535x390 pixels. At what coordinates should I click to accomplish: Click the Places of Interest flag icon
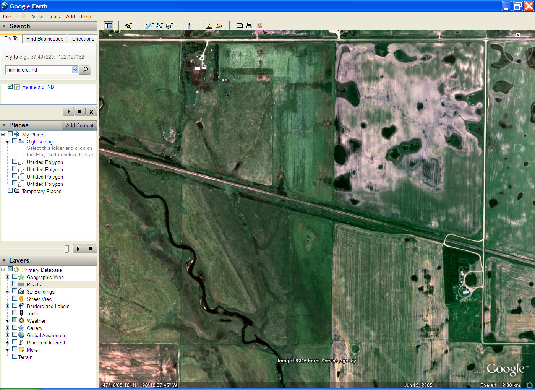21,343
